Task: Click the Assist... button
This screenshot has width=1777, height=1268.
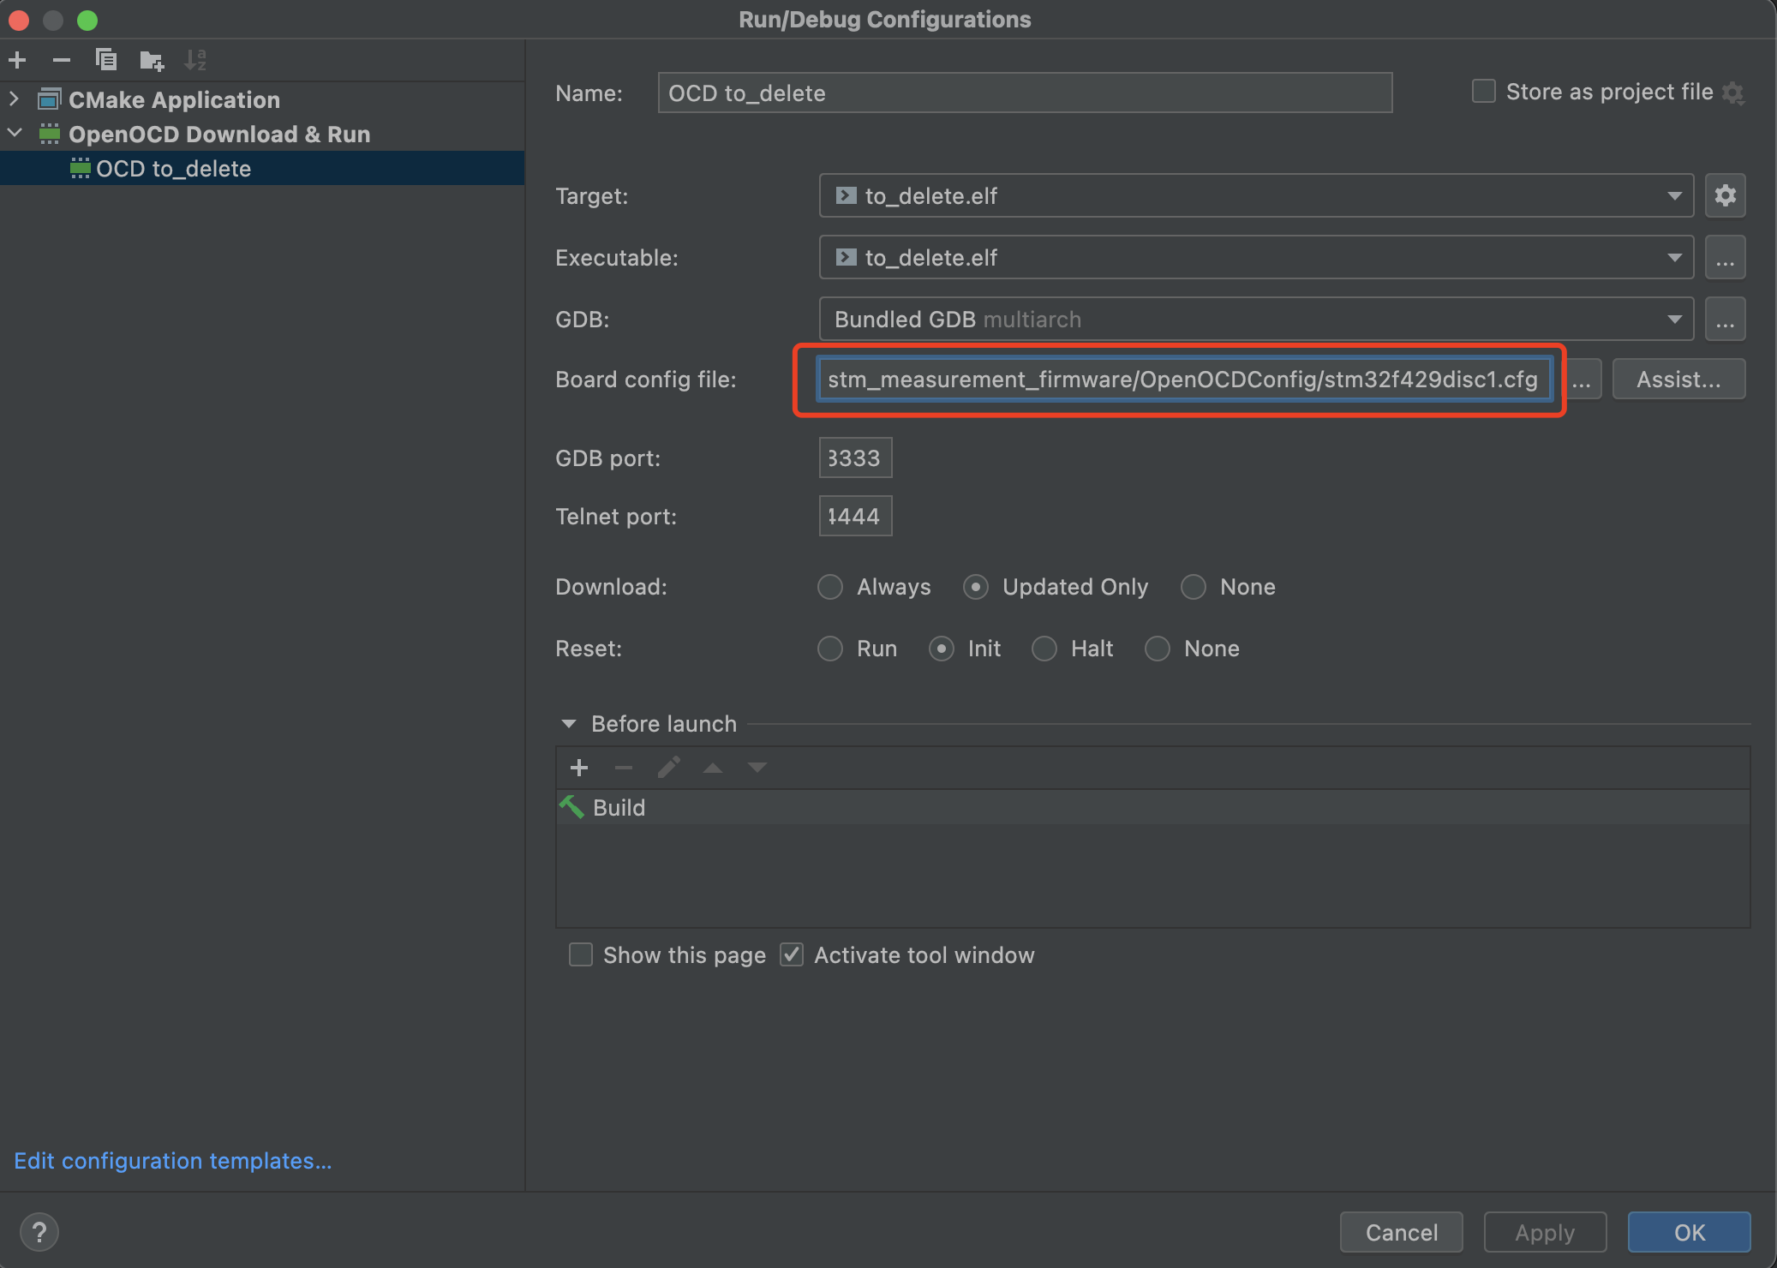Action: pyautogui.click(x=1678, y=380)
